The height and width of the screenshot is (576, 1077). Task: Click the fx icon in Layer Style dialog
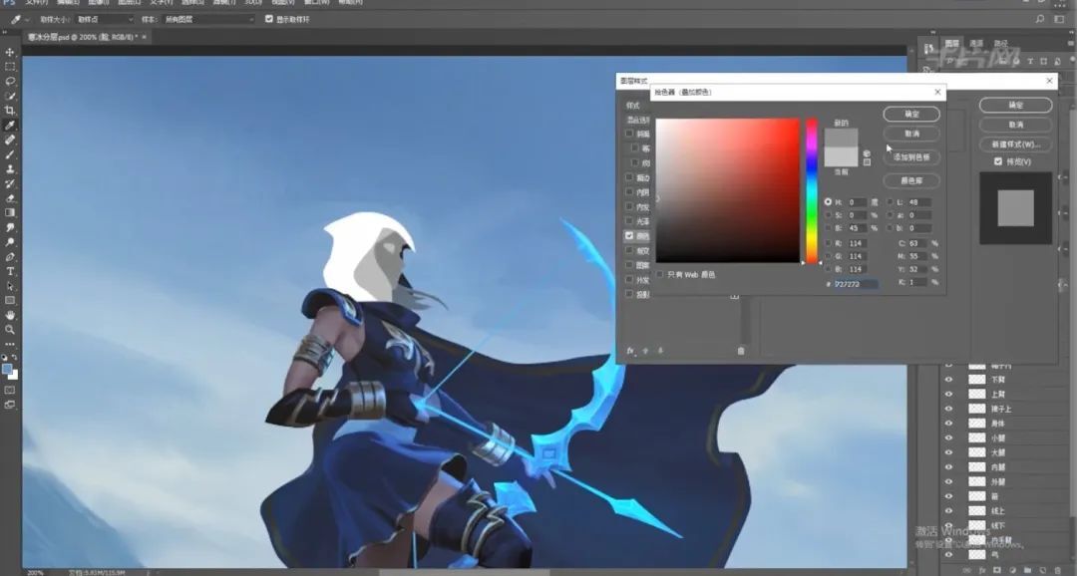coord(630,351)
